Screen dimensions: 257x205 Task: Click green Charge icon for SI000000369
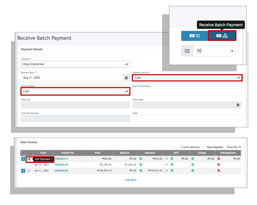193,171
